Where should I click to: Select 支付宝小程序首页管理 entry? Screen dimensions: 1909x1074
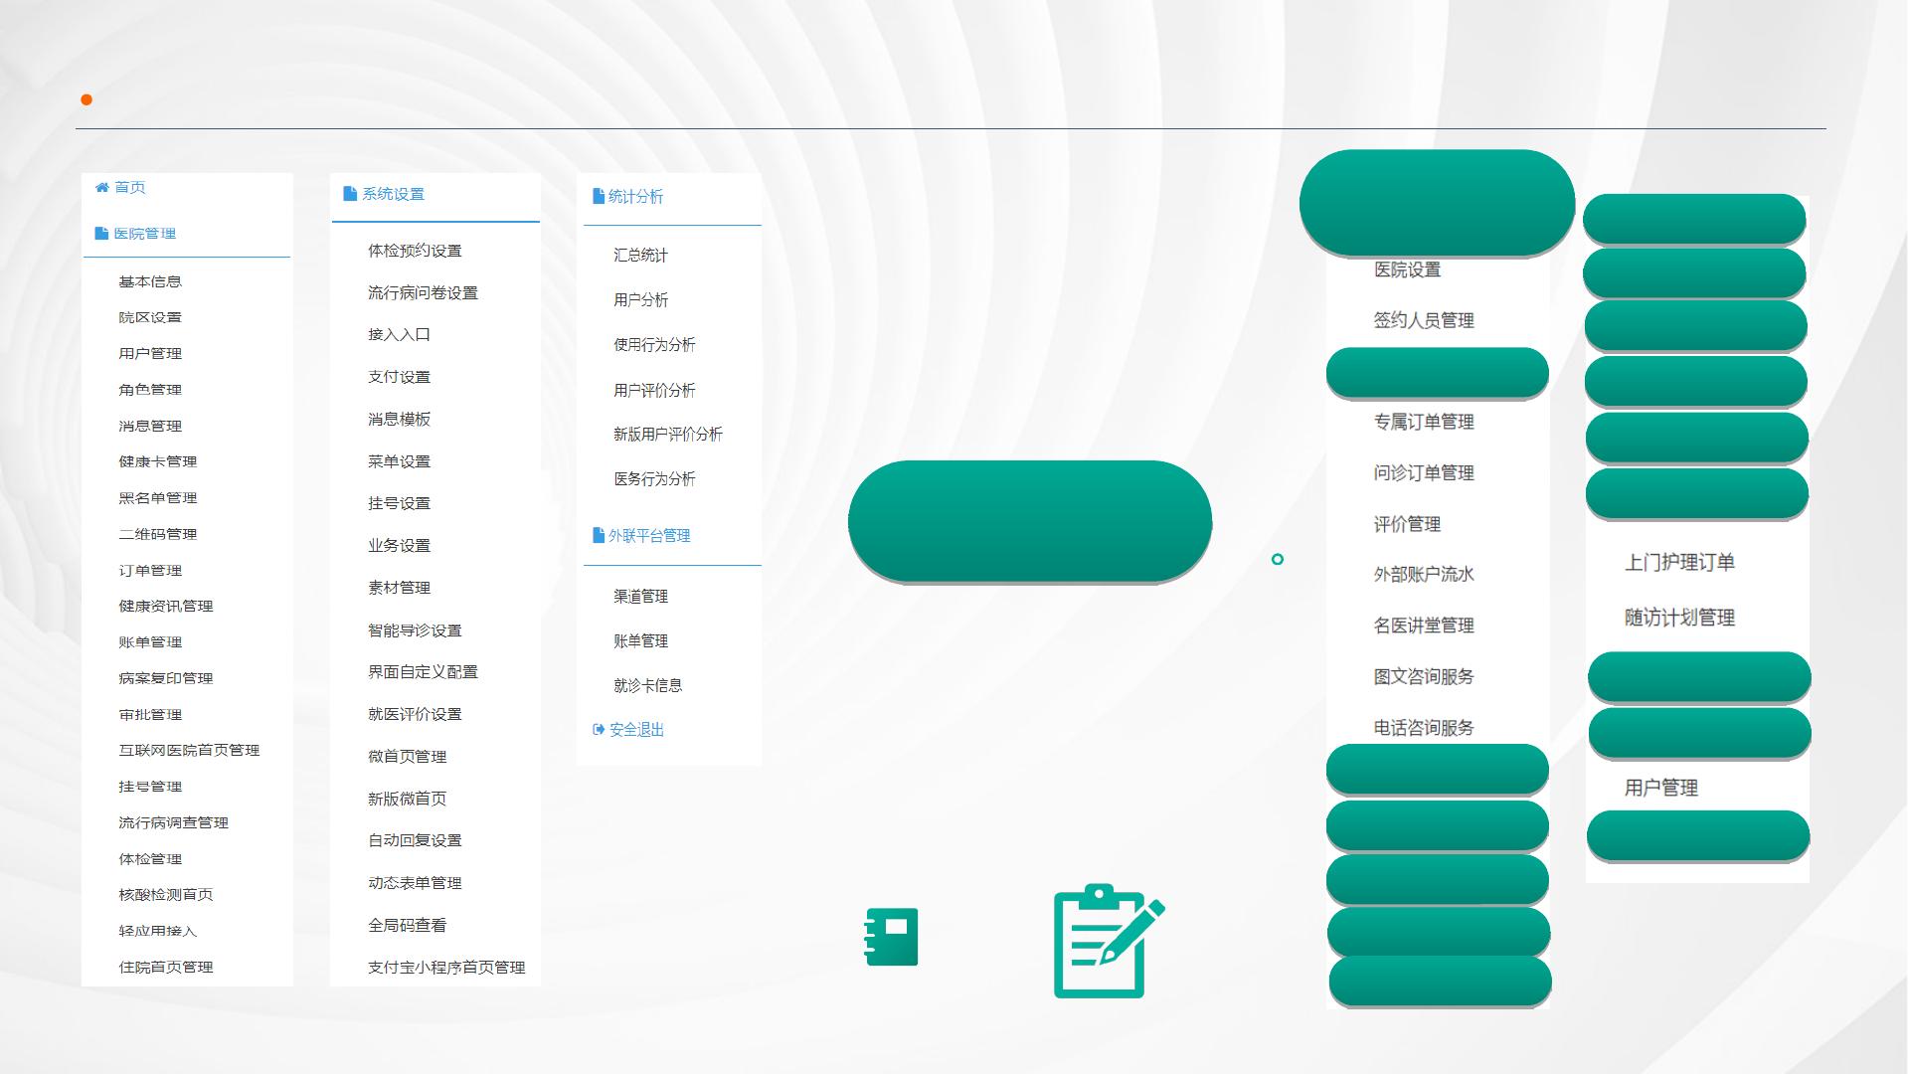coord(446,968)
